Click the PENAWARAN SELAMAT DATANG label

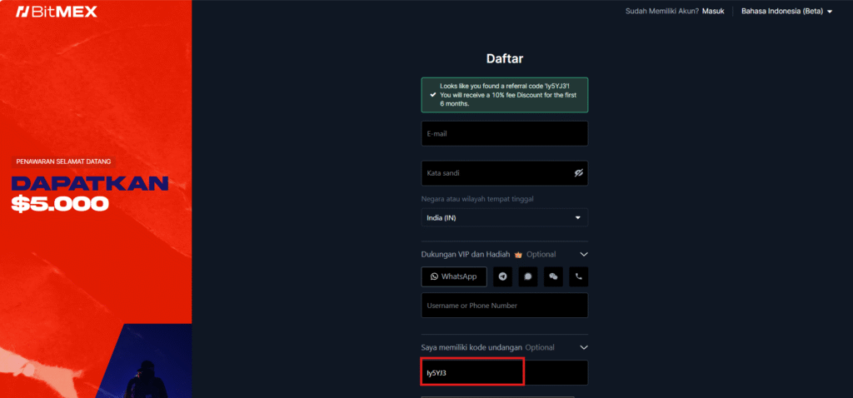tap(63, 162)
